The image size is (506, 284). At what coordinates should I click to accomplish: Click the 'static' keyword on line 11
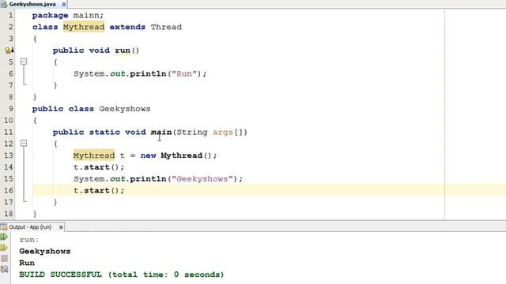[104, 132]
